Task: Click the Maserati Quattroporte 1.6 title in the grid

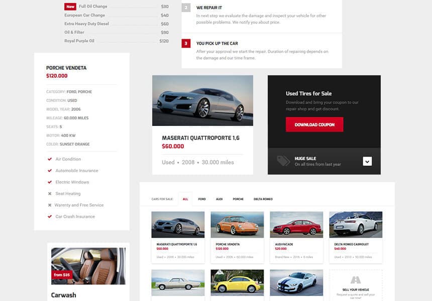Action: point(177,244)
